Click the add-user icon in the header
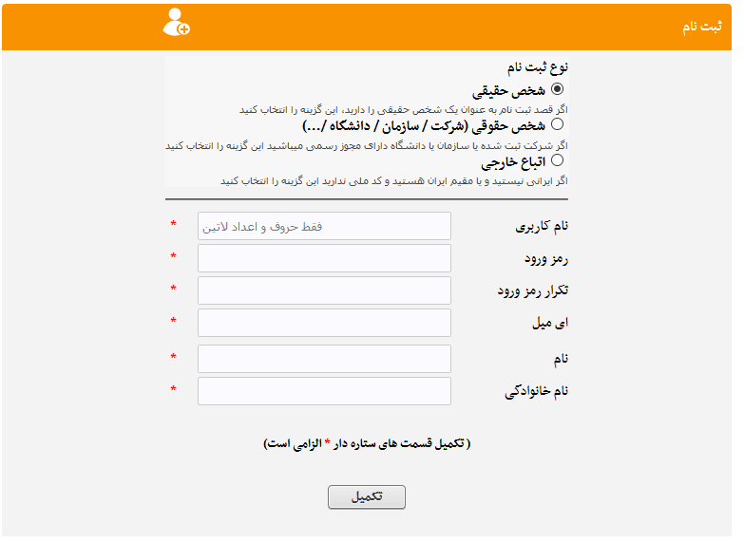Viewport: 744px width, 542px height. pos(176,23)
